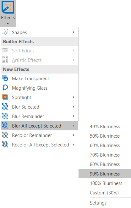Click the Spotlight icon
Screen dimensions: 131x208
[5, 97]
